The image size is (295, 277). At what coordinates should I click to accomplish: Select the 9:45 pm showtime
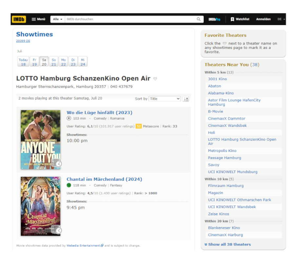tap(76, 207)
